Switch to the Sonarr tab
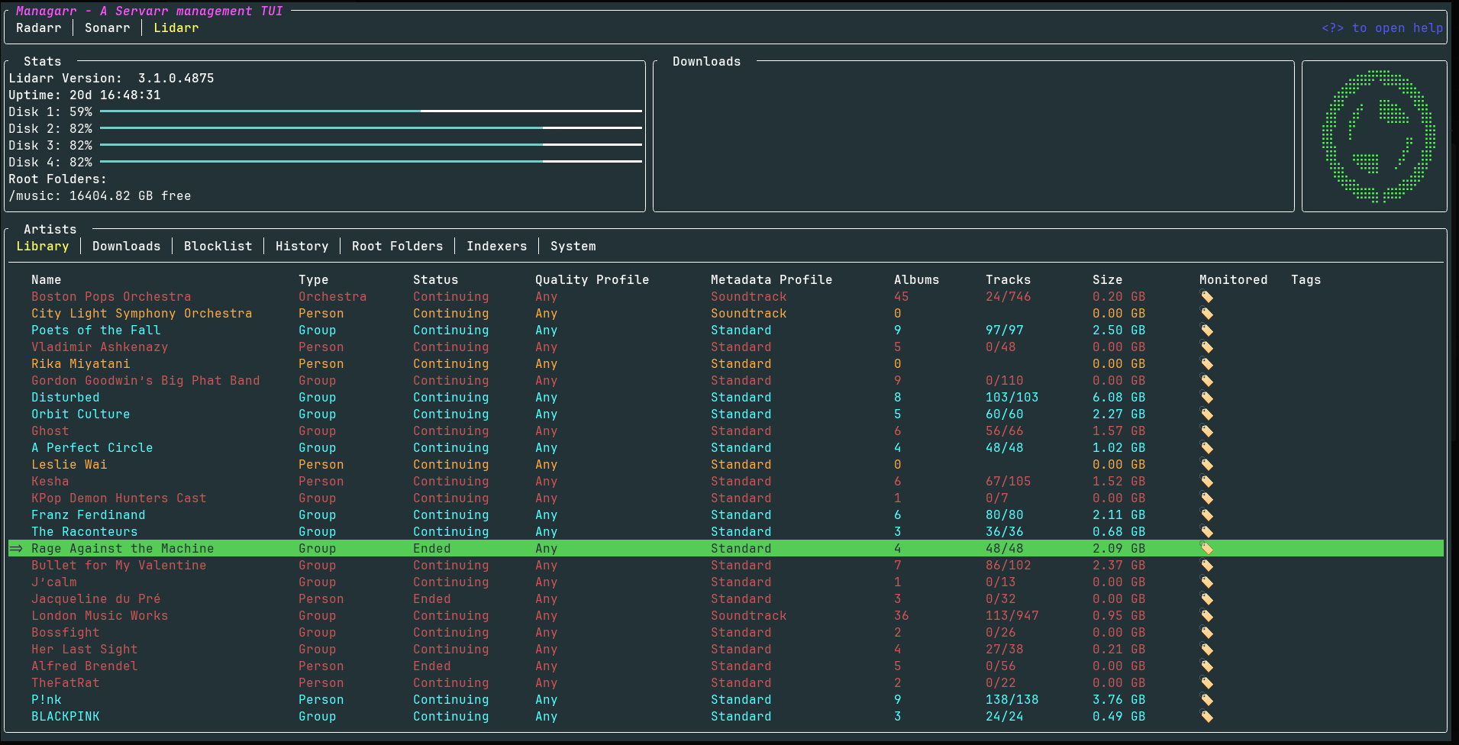Screen dimensions: 1459x745 (107, 28)
